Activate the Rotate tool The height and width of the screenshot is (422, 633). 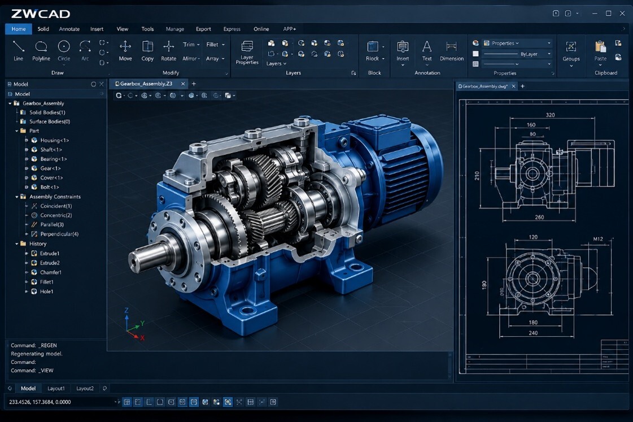click(x=168, y=50)
